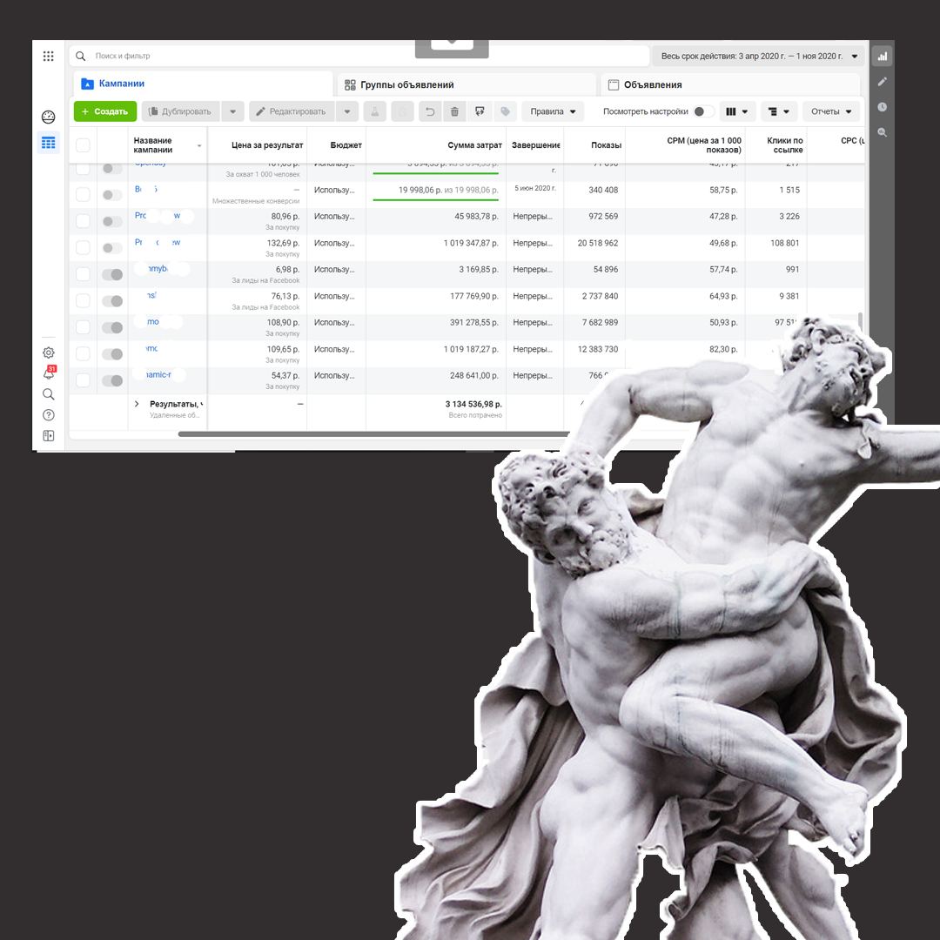The height and width of the screenshot is (940, 940).
Task: Toggle campaign switch in 80,96 р. row
Action: pyautogui.click(x=112, y=221)
